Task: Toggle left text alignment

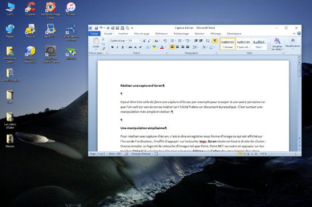Action: coord(172,47)
